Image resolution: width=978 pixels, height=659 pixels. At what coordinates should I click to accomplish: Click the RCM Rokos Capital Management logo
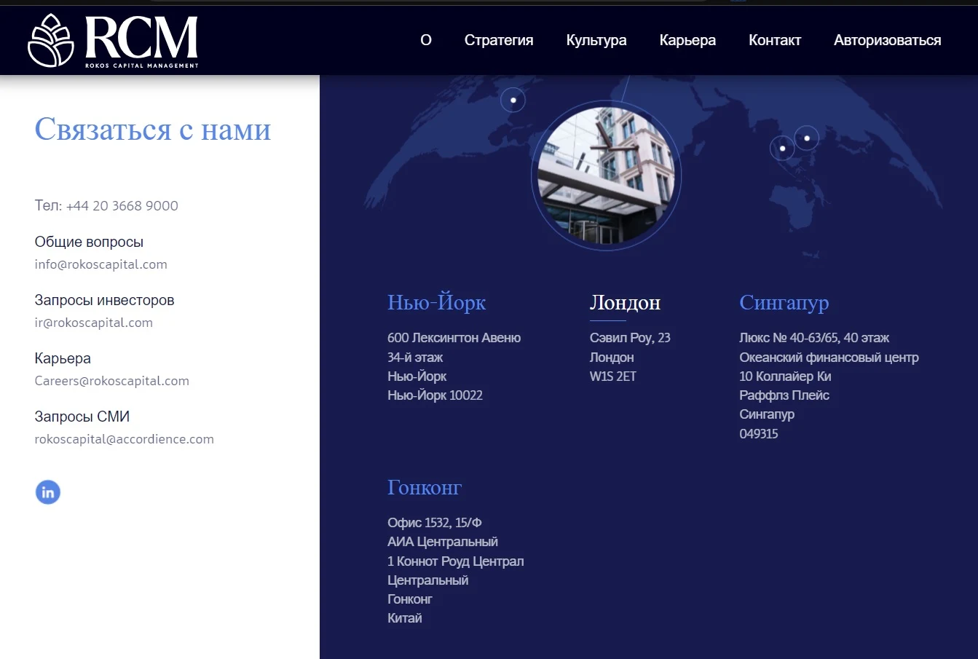click(x=113, y=41)
